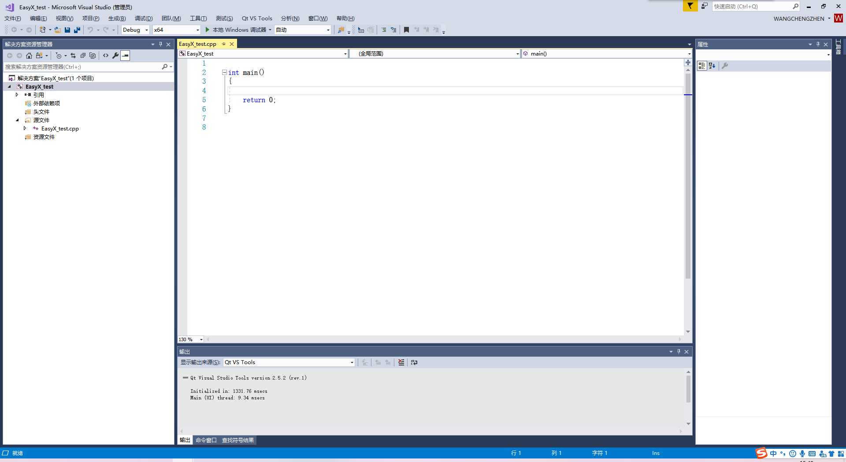Click the editor split-window handle icon
Viewport: 846px width, 462px height.
(688, 63)
